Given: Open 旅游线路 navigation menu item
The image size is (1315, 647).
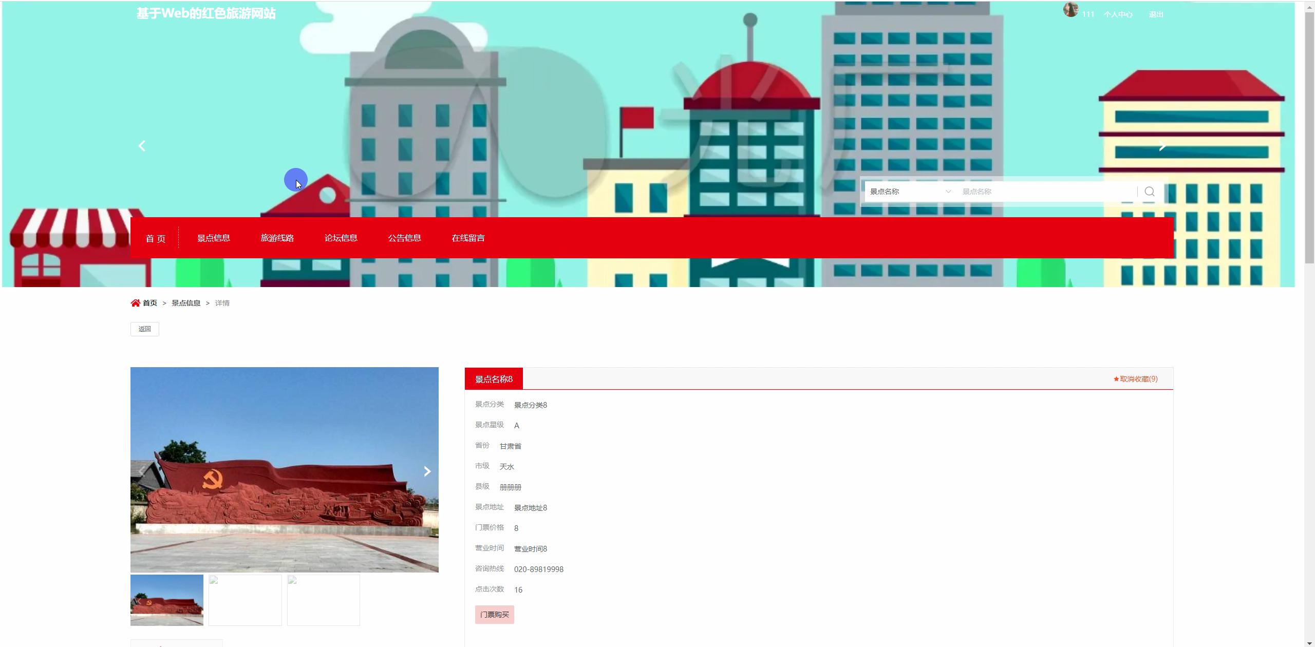Looking at the screenshot, I should [x=277, y=238].
